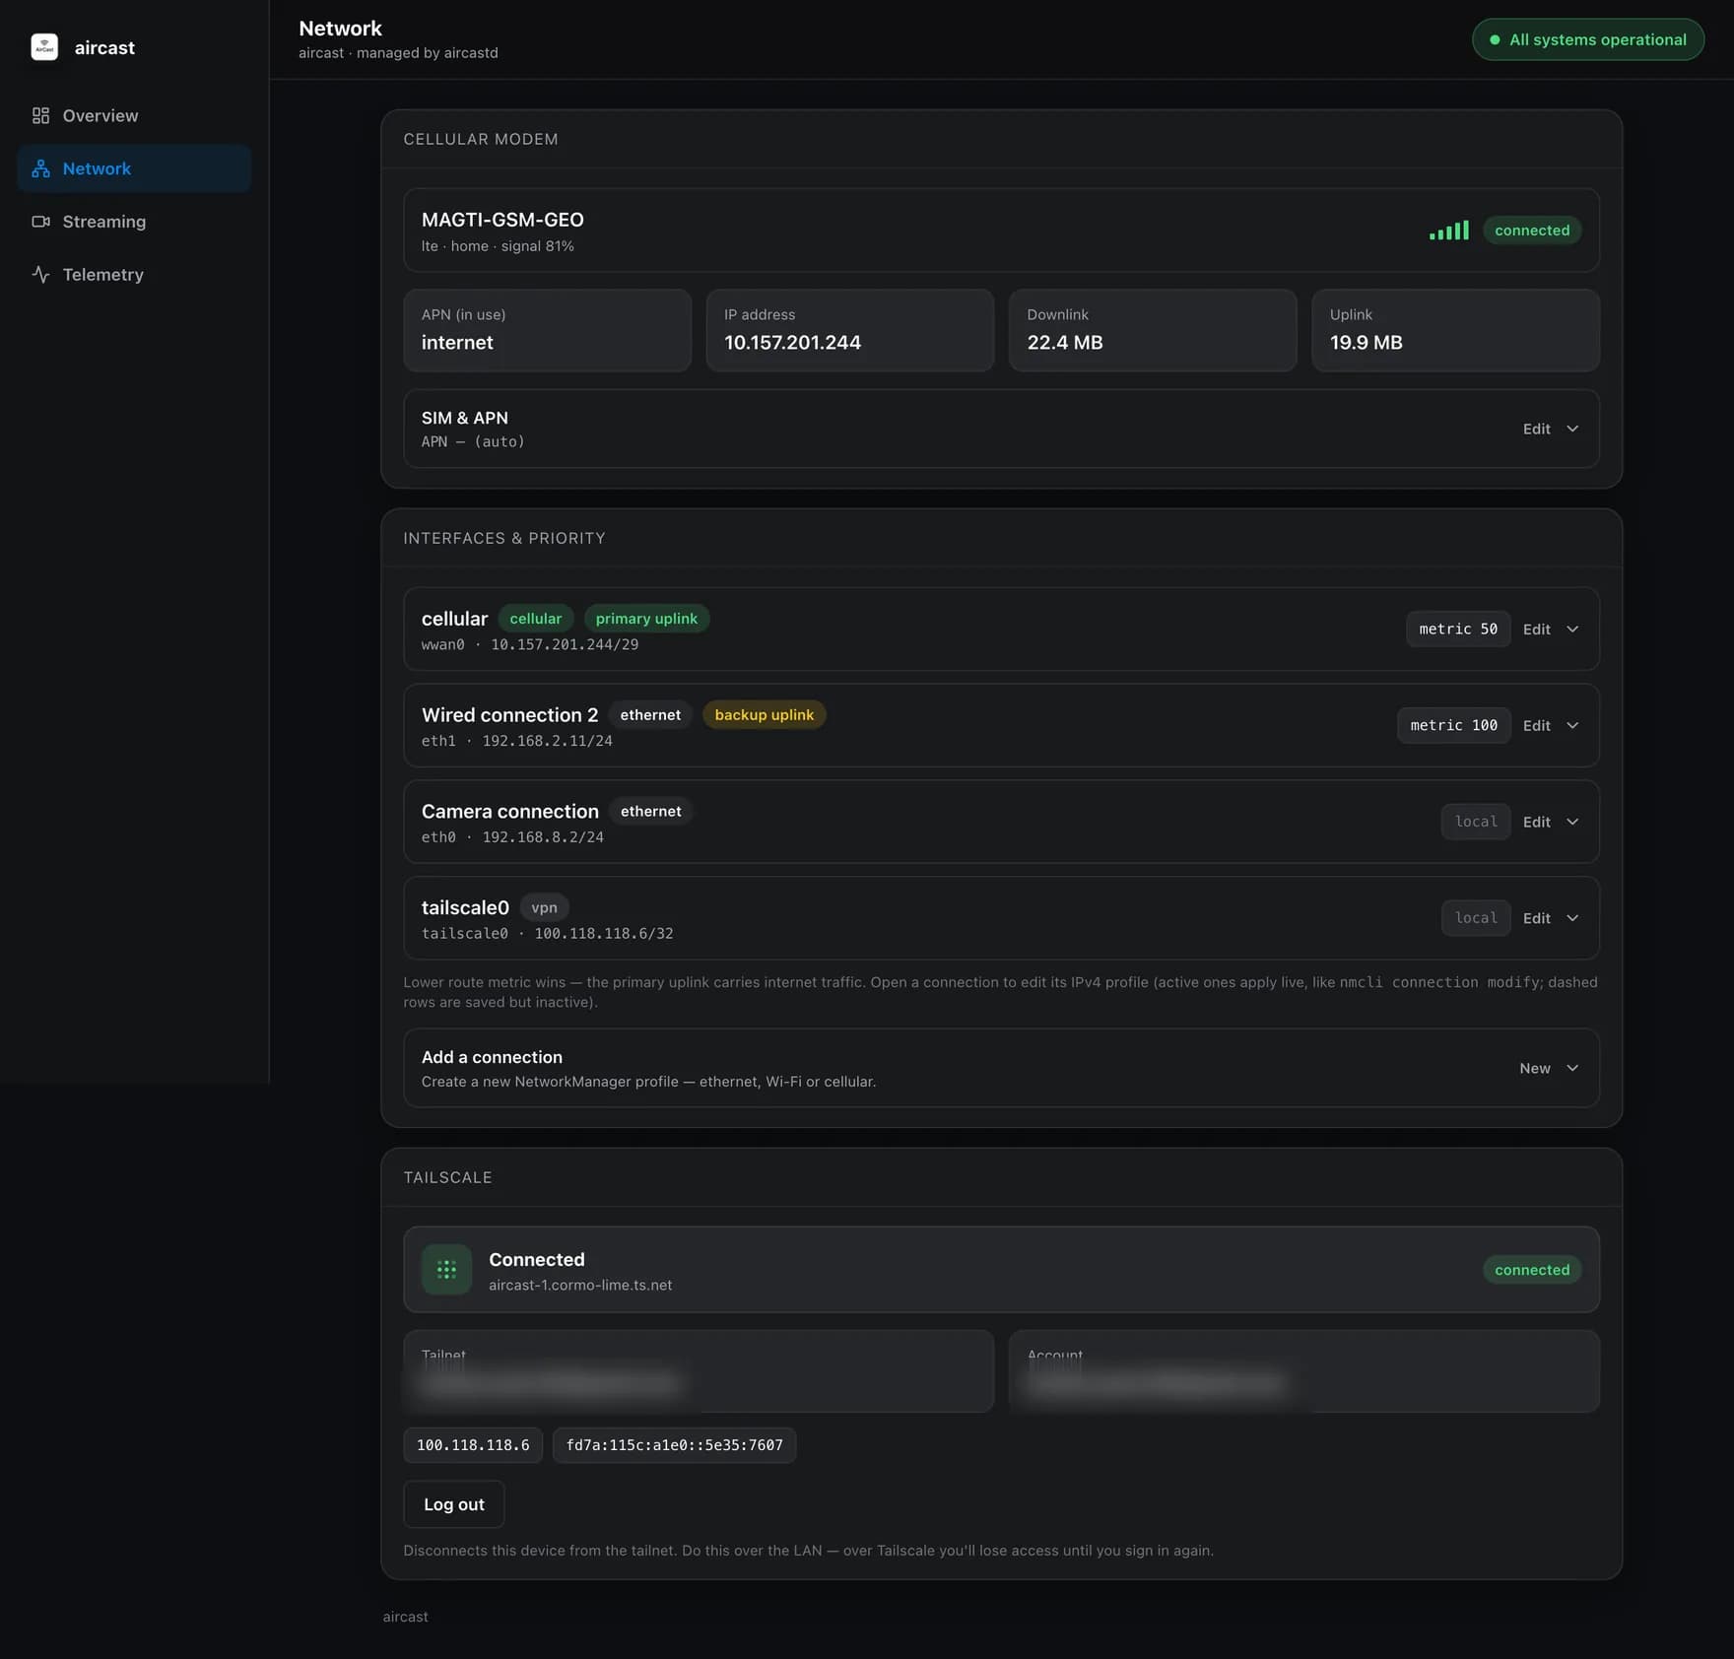
Task: Click Edit on Camera connection
Action: point(1536,823)
